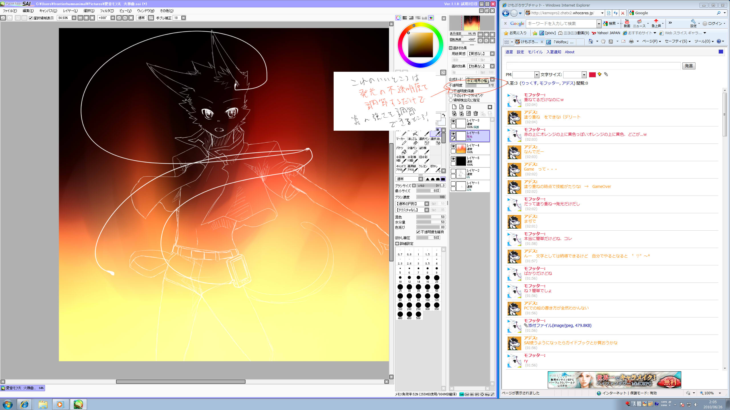The image size is (730, 410).
Task: Click the 入室通知 link in chat
Action: click(553, 52)
